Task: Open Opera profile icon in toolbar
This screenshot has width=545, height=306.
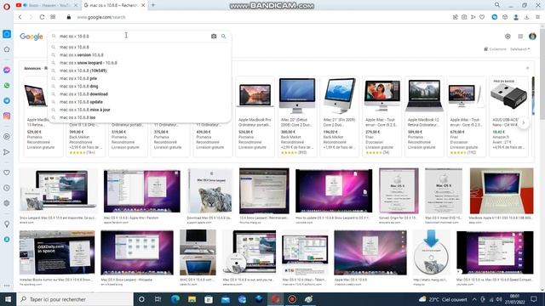Action: 516,17
